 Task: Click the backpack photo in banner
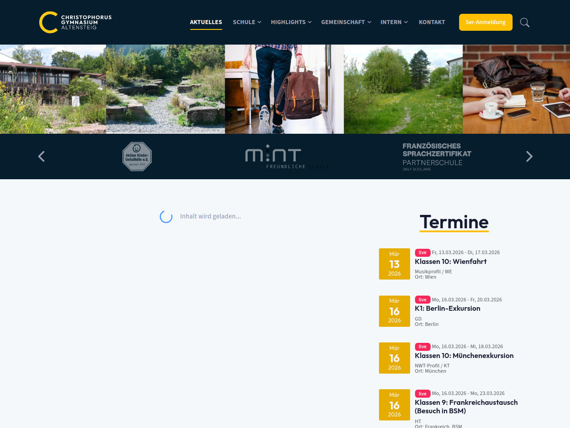pos(284,89)
